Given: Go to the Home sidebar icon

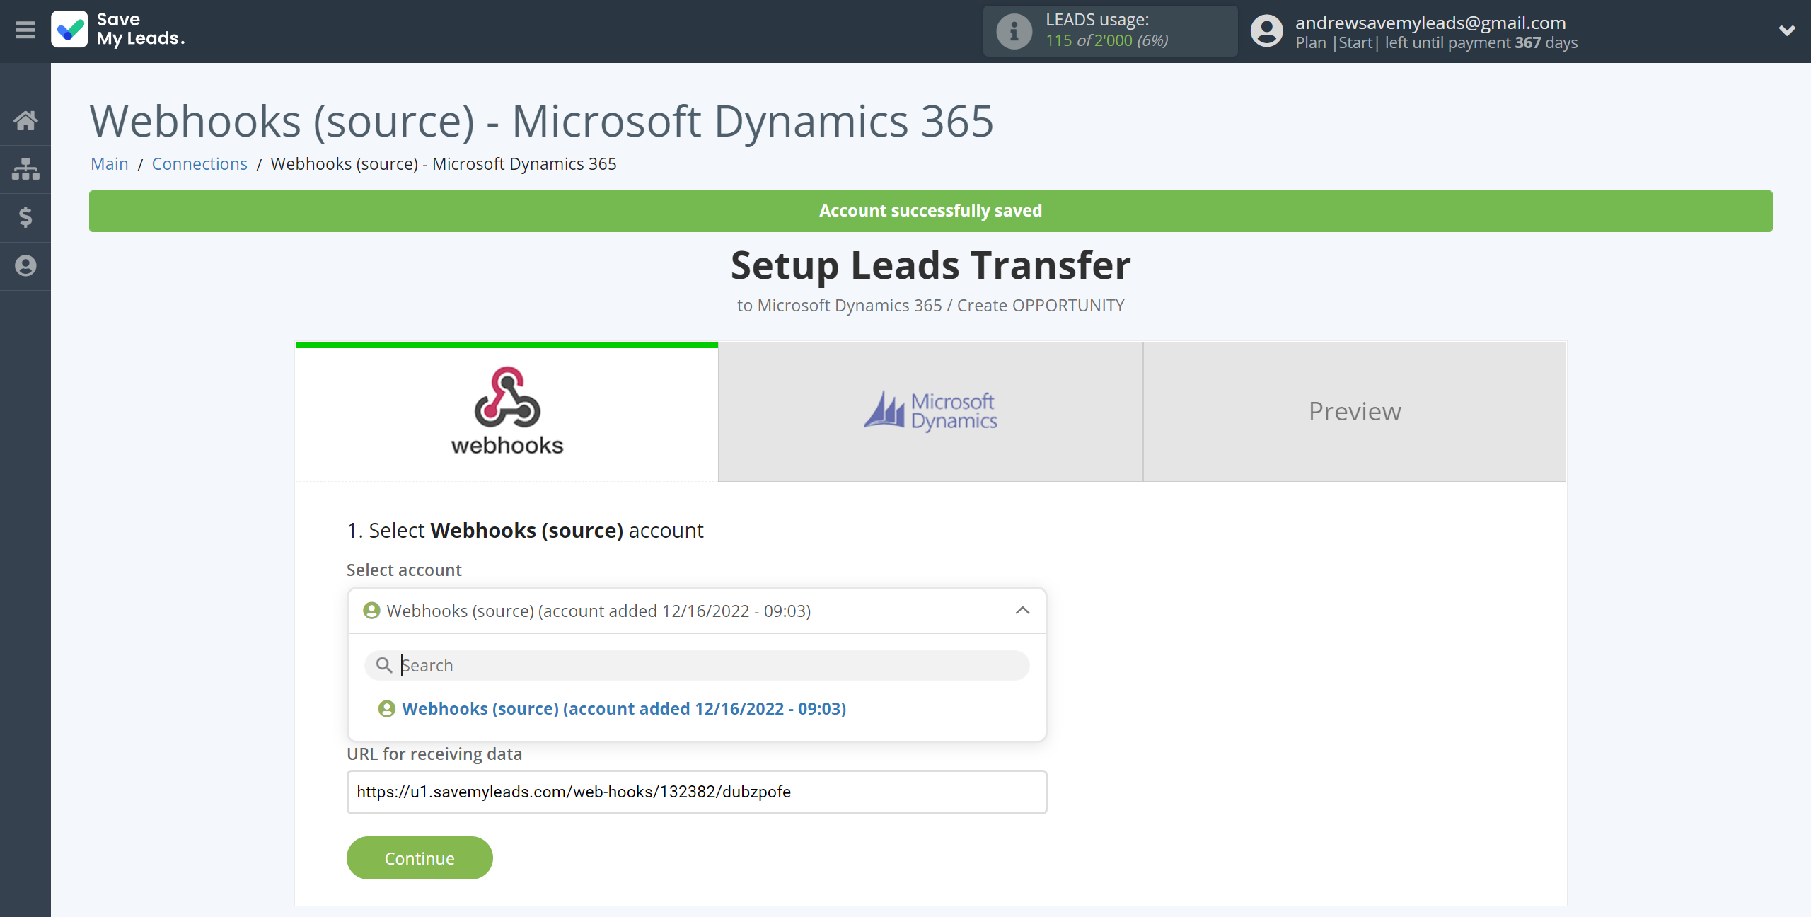Looking at the screenshot, I should click(25, 120).
